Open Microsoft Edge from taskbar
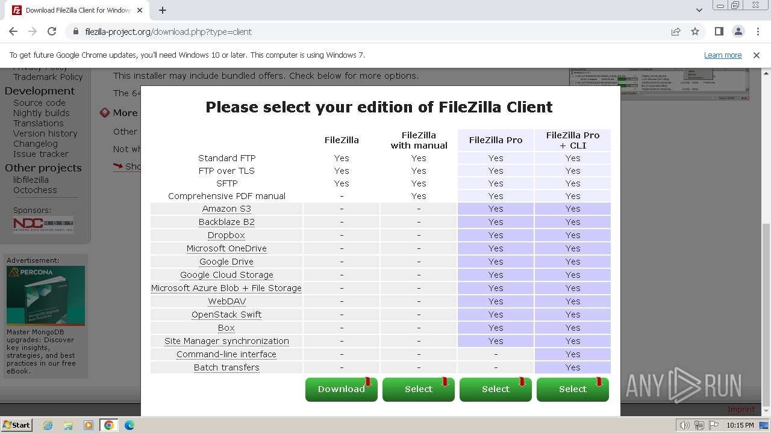771x433 pixels. 130,425
